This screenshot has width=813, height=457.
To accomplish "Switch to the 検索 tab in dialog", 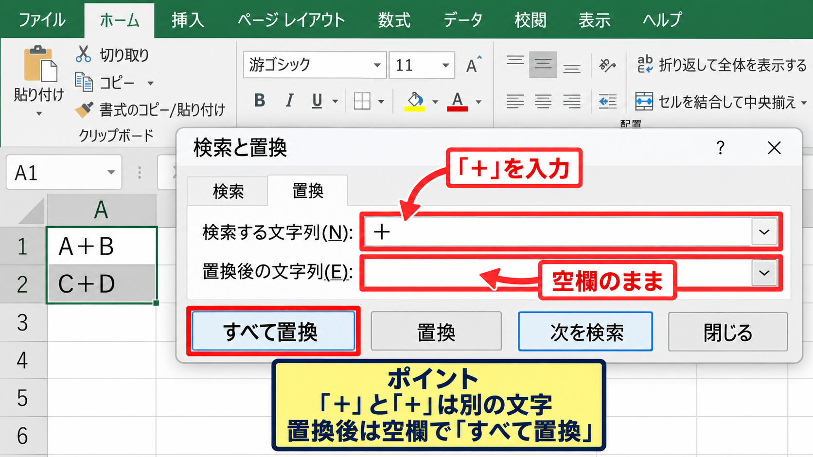I will tap(228, 191).
